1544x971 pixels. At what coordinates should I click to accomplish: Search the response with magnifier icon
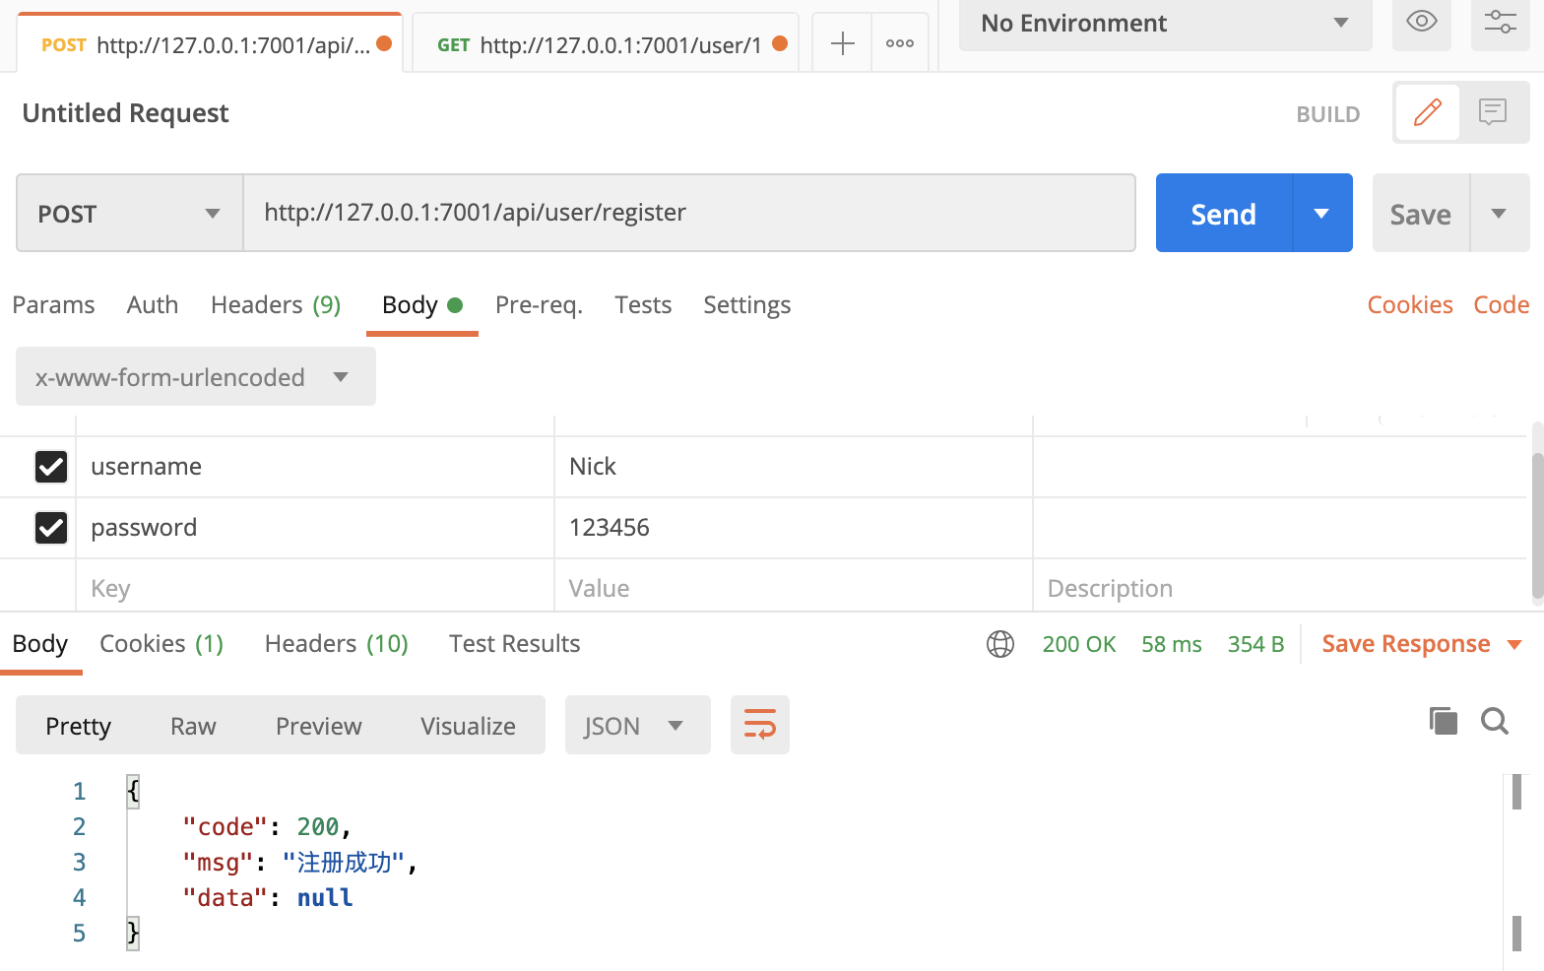[x=1495, y=721]
